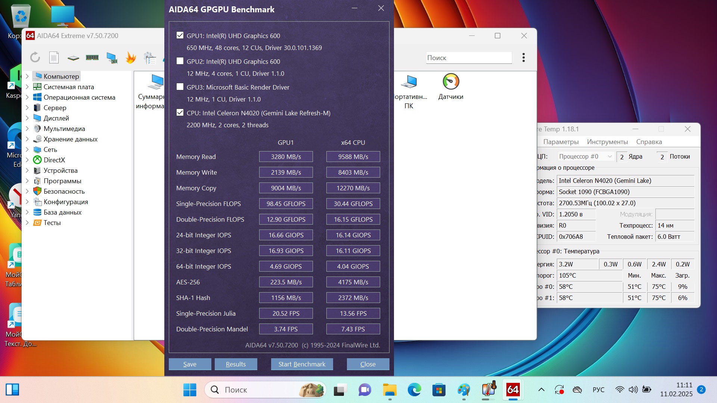Viewport: 717px width, 403px height.
Task: Click the Close button in benchmark dialog
Action: [368, 364]
